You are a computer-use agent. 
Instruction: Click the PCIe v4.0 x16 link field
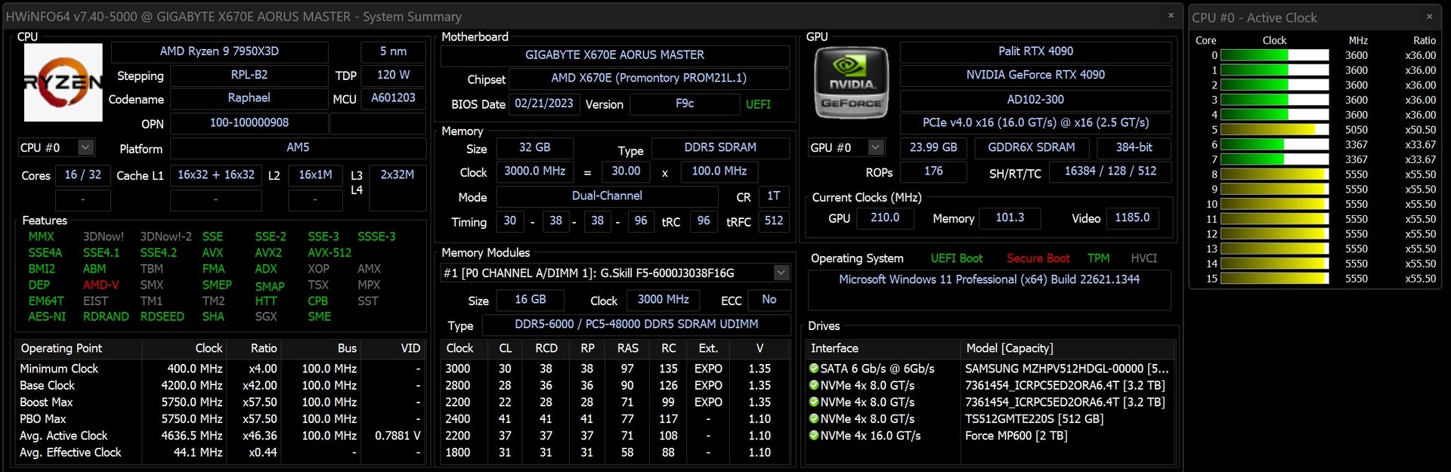point(1035,122)
